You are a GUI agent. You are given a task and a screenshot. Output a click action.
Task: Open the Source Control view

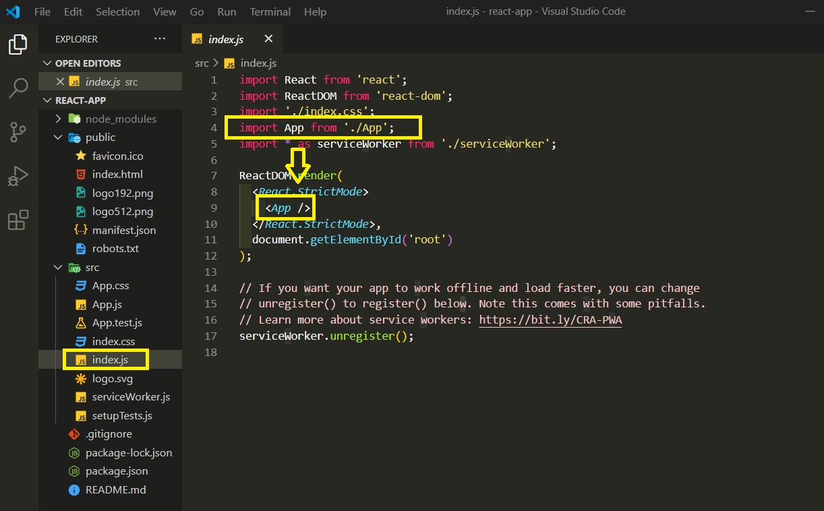(18, 133)
